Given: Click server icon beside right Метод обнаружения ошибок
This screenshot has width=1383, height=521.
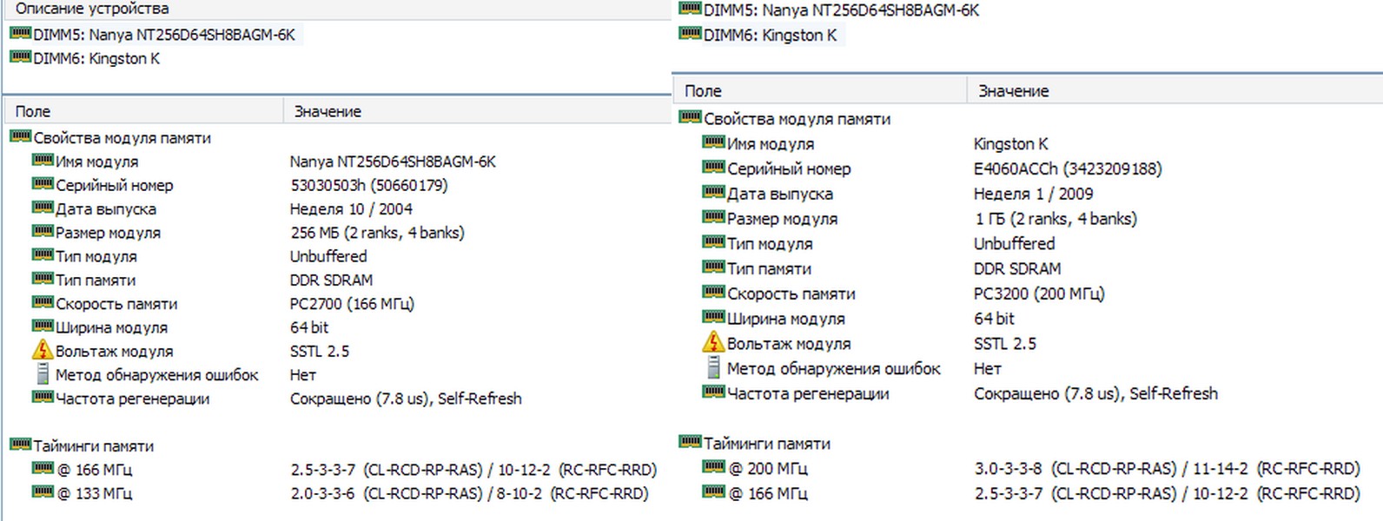Looking at the screenshot, I should coord(713,367).
